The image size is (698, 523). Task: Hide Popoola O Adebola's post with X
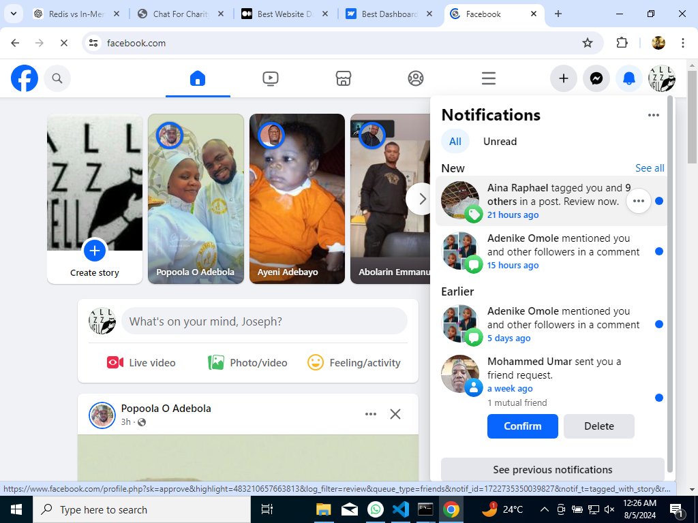click(x=395, y=414)
